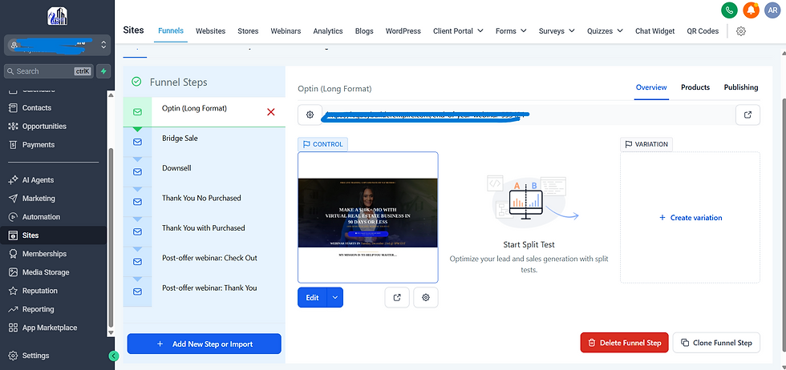The height and width of the screenshot is (370, 786).
Task: Open the Sites settings gear icon
Action: tap(741, 31)
